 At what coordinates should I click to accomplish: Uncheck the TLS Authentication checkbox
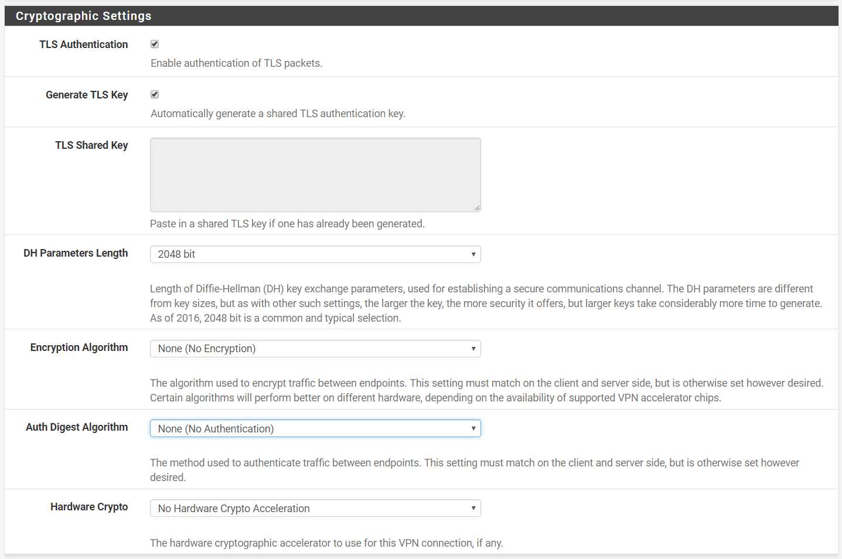tap(155, 44)
